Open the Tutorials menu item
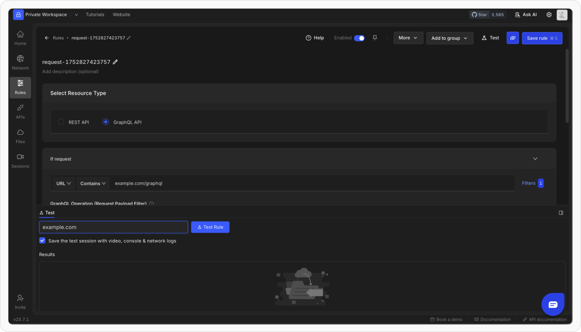This screenshot has height=332, width=581. coord(95,15)
